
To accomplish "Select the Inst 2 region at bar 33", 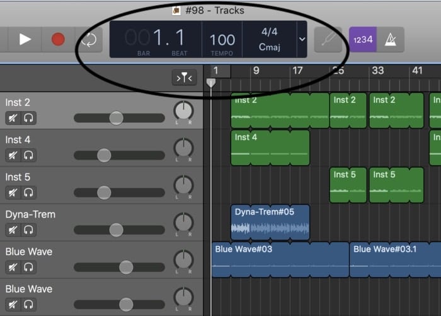I will 396,110.
